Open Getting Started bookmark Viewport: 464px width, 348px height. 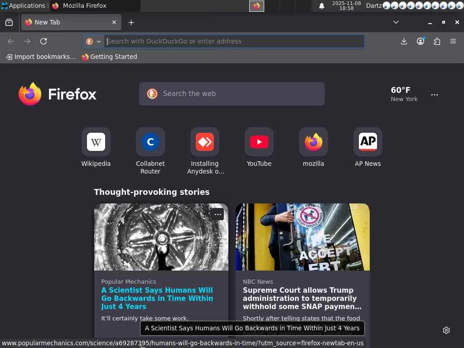pyautogui.click(x=110, y=57)
